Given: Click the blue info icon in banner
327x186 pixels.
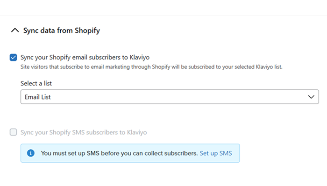Looking at the screenshot, I should 31,153.
